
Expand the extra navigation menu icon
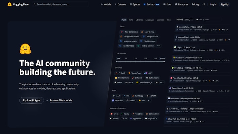point(204,4)
